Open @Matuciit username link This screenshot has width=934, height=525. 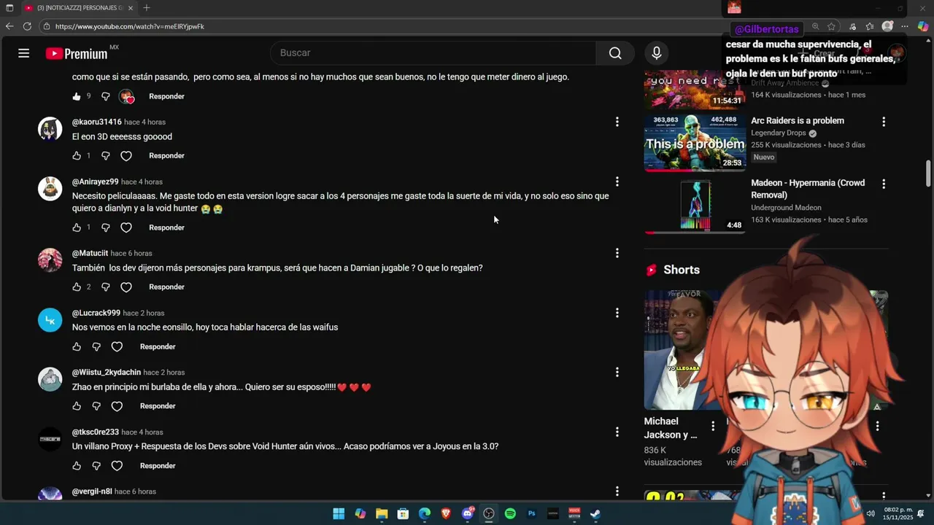point(90,253)
